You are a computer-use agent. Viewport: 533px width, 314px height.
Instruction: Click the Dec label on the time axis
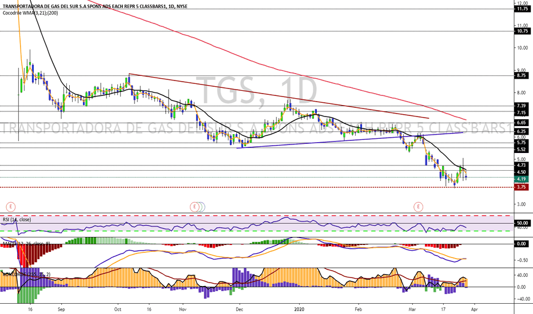239,309
